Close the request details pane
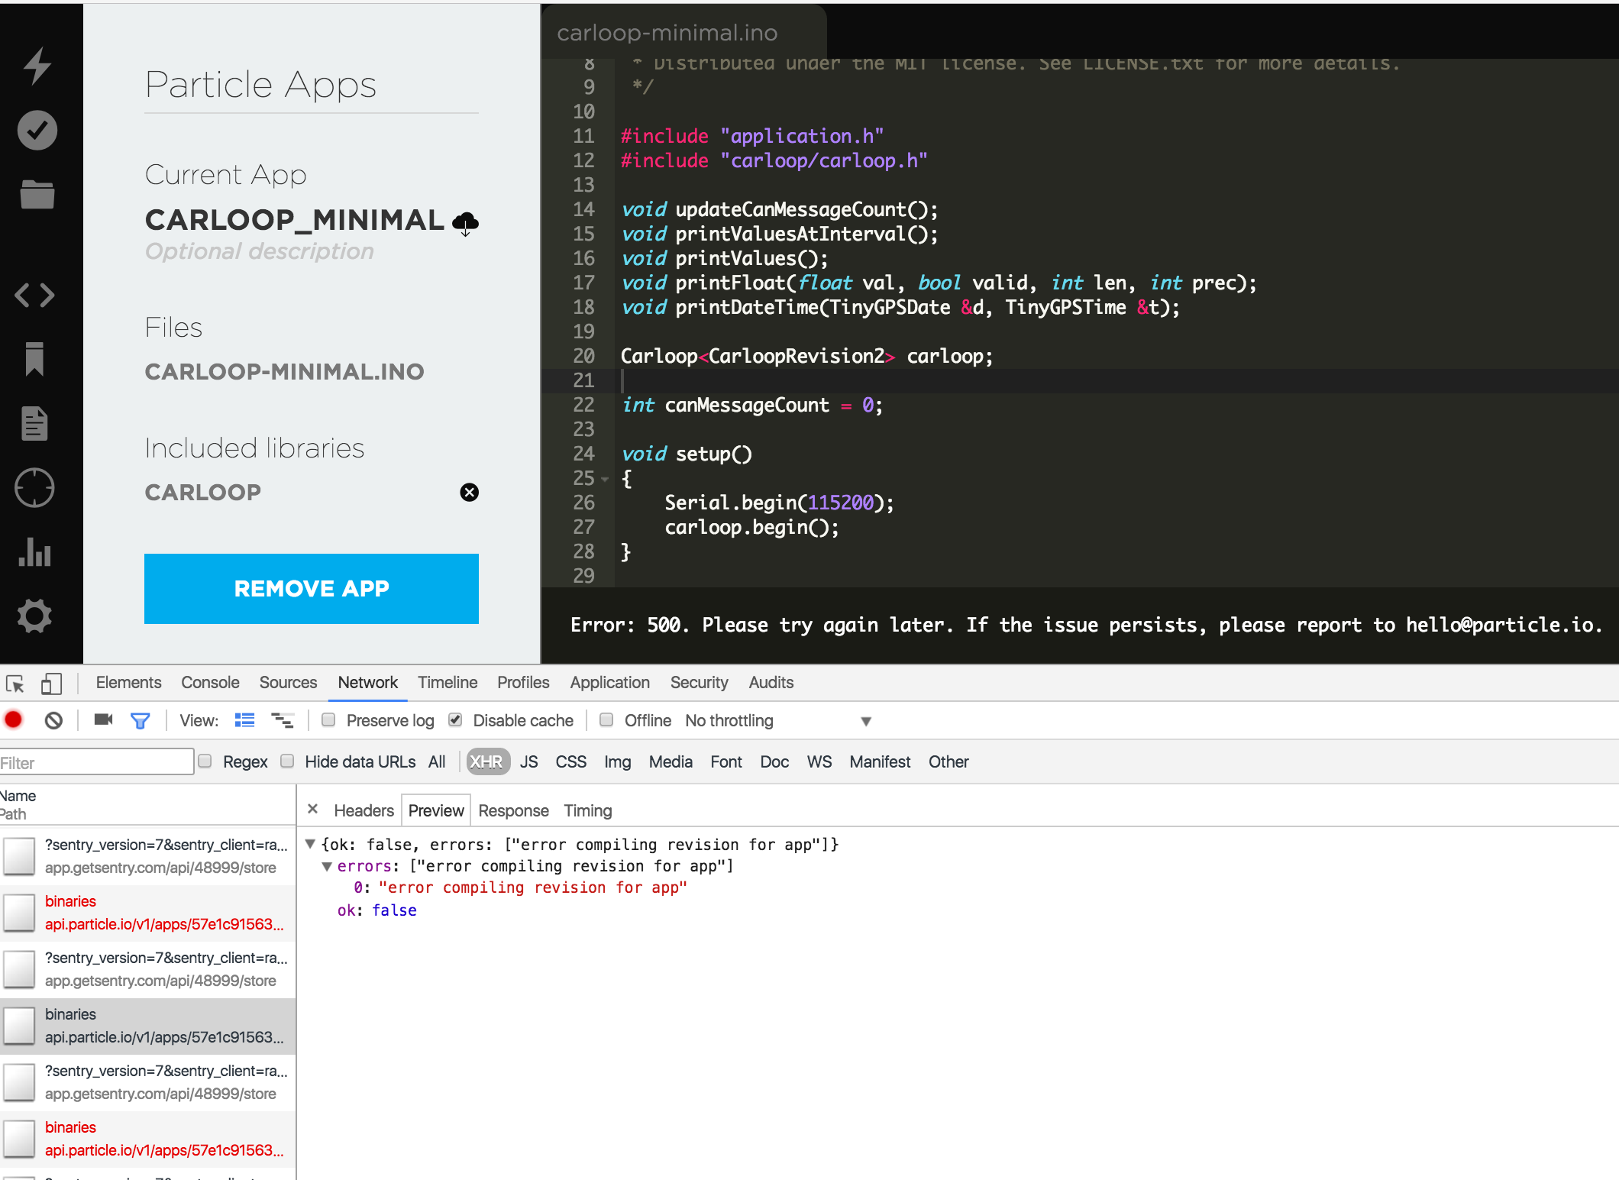This screenshot has height=1180, width=1619. (312, 809)
